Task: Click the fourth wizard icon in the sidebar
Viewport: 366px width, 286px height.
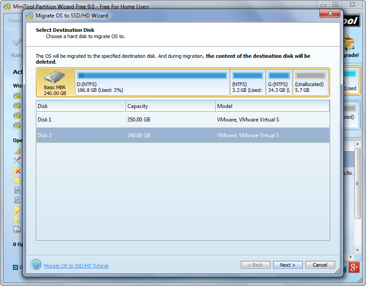Action: [17, 126]
